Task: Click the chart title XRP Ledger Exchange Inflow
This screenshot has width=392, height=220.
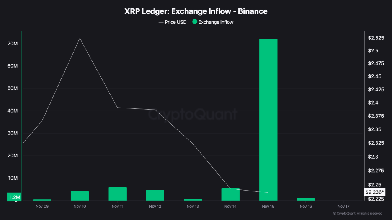Action: pyautogui.click(x=196, y=11)
